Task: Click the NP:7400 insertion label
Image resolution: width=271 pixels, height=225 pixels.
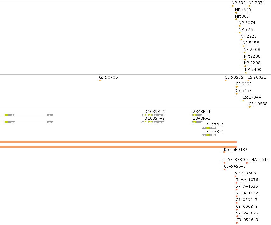Action: [253, 70]
